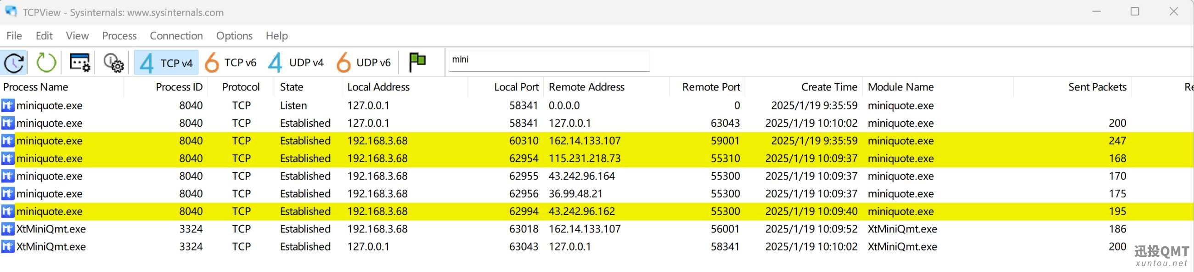Click process icon of row with remote port 63043

8,123
